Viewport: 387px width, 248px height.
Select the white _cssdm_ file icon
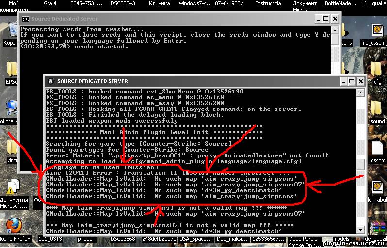tap(377, 148)
